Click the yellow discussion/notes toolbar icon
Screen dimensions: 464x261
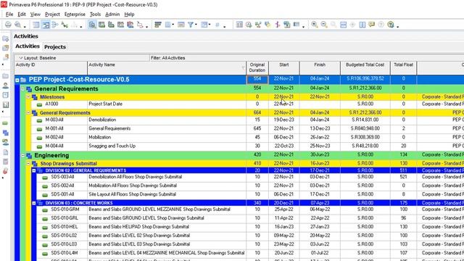[x=372, y=25]
